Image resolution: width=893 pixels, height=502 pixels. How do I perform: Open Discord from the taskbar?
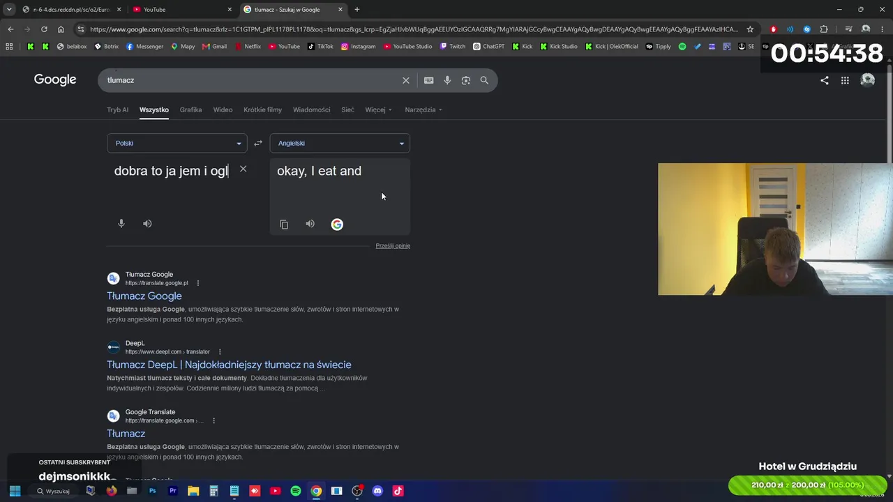tap(377, 491)
